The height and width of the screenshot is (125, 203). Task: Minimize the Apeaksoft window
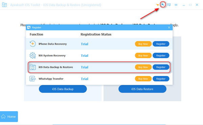click(184, 5)
